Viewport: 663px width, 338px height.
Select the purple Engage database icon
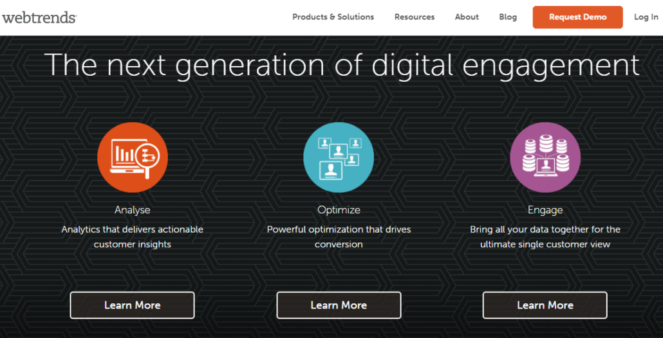pyautogui.click(x=545, y=157)
